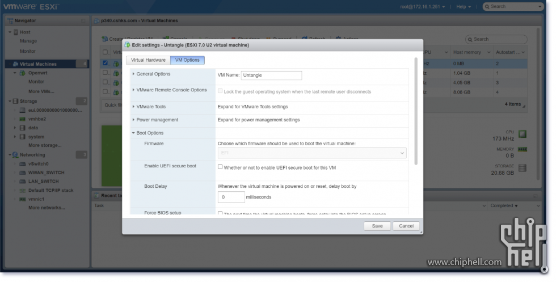The width and height of the screenshot is (556, 282).
Task: Edit the VM Name field
Action: coord(271,75)
